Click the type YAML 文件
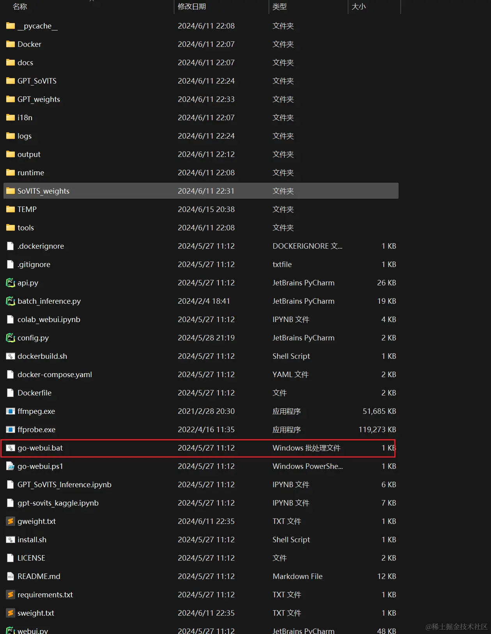The width and height of the screenshot is (491, 634). click(x=291, y=374)
